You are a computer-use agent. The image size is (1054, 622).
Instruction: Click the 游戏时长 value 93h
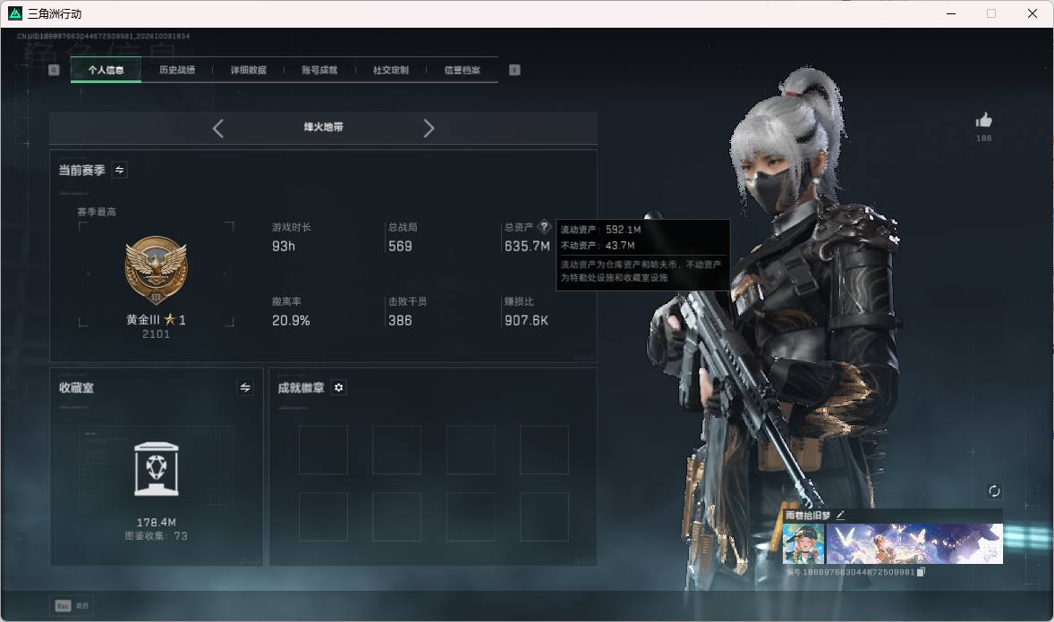[284, 247]
